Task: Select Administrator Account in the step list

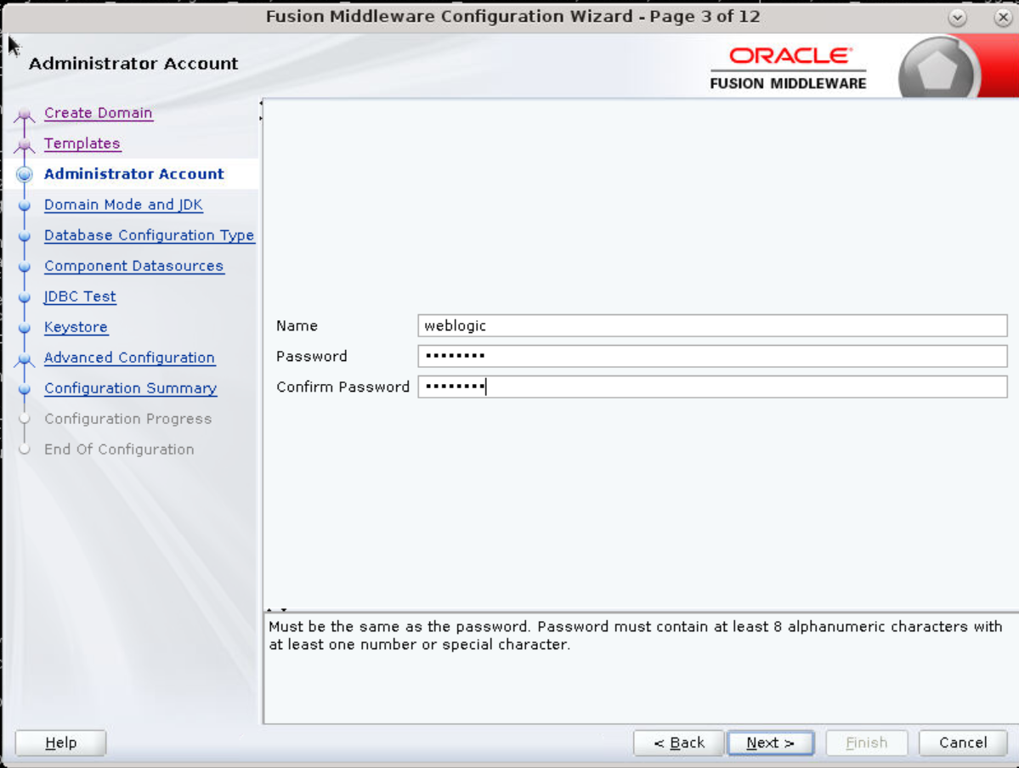Action: [134, 174]
